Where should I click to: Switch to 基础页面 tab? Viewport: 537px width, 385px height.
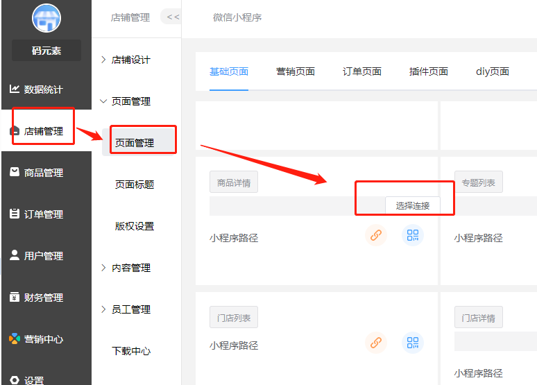click(x=229, y=71)
